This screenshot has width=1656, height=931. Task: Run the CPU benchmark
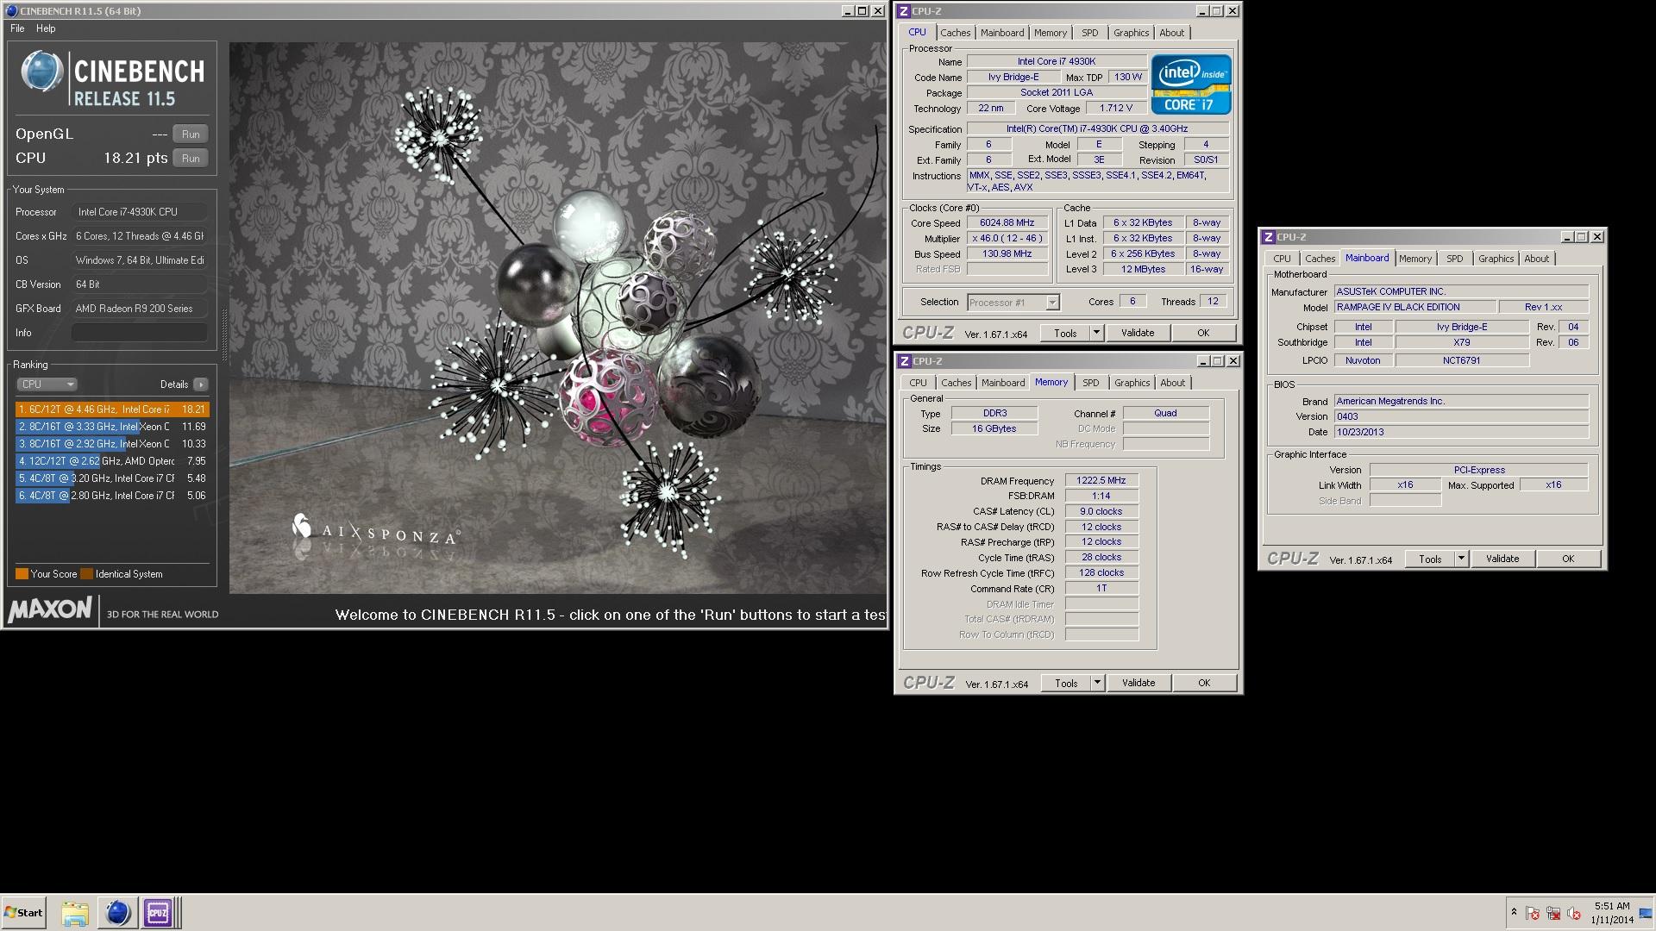point(191,159)
